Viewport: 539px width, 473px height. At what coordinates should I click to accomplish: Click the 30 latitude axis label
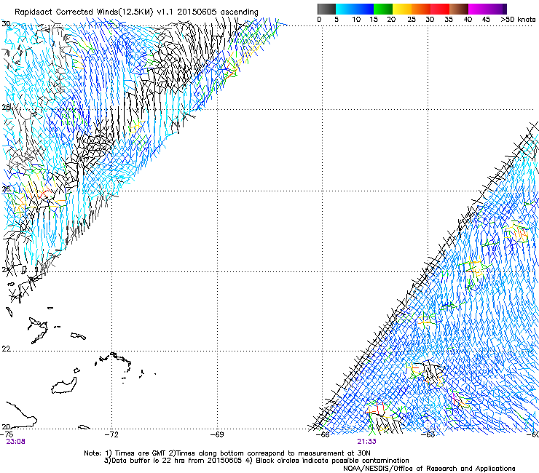click(6, 24)
